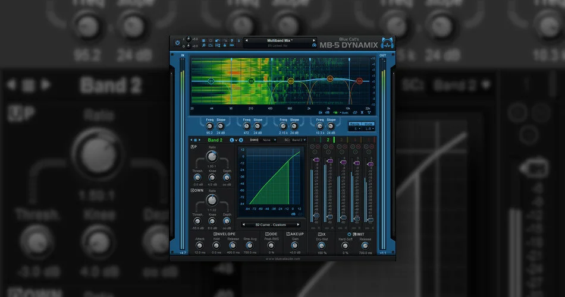Open the 'B2 Curve - Custom' preset menu
Viewport: 565px width, 297px height.
271,225
